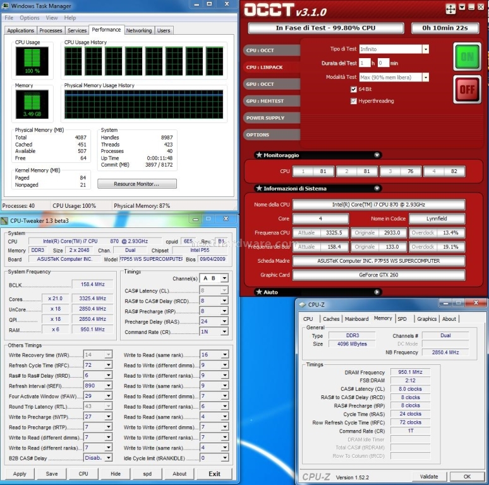Open the Refresh Cycle Time (tRFC) dropdown
This screenshot has height=485, width=489.
(x=108, y=365)
